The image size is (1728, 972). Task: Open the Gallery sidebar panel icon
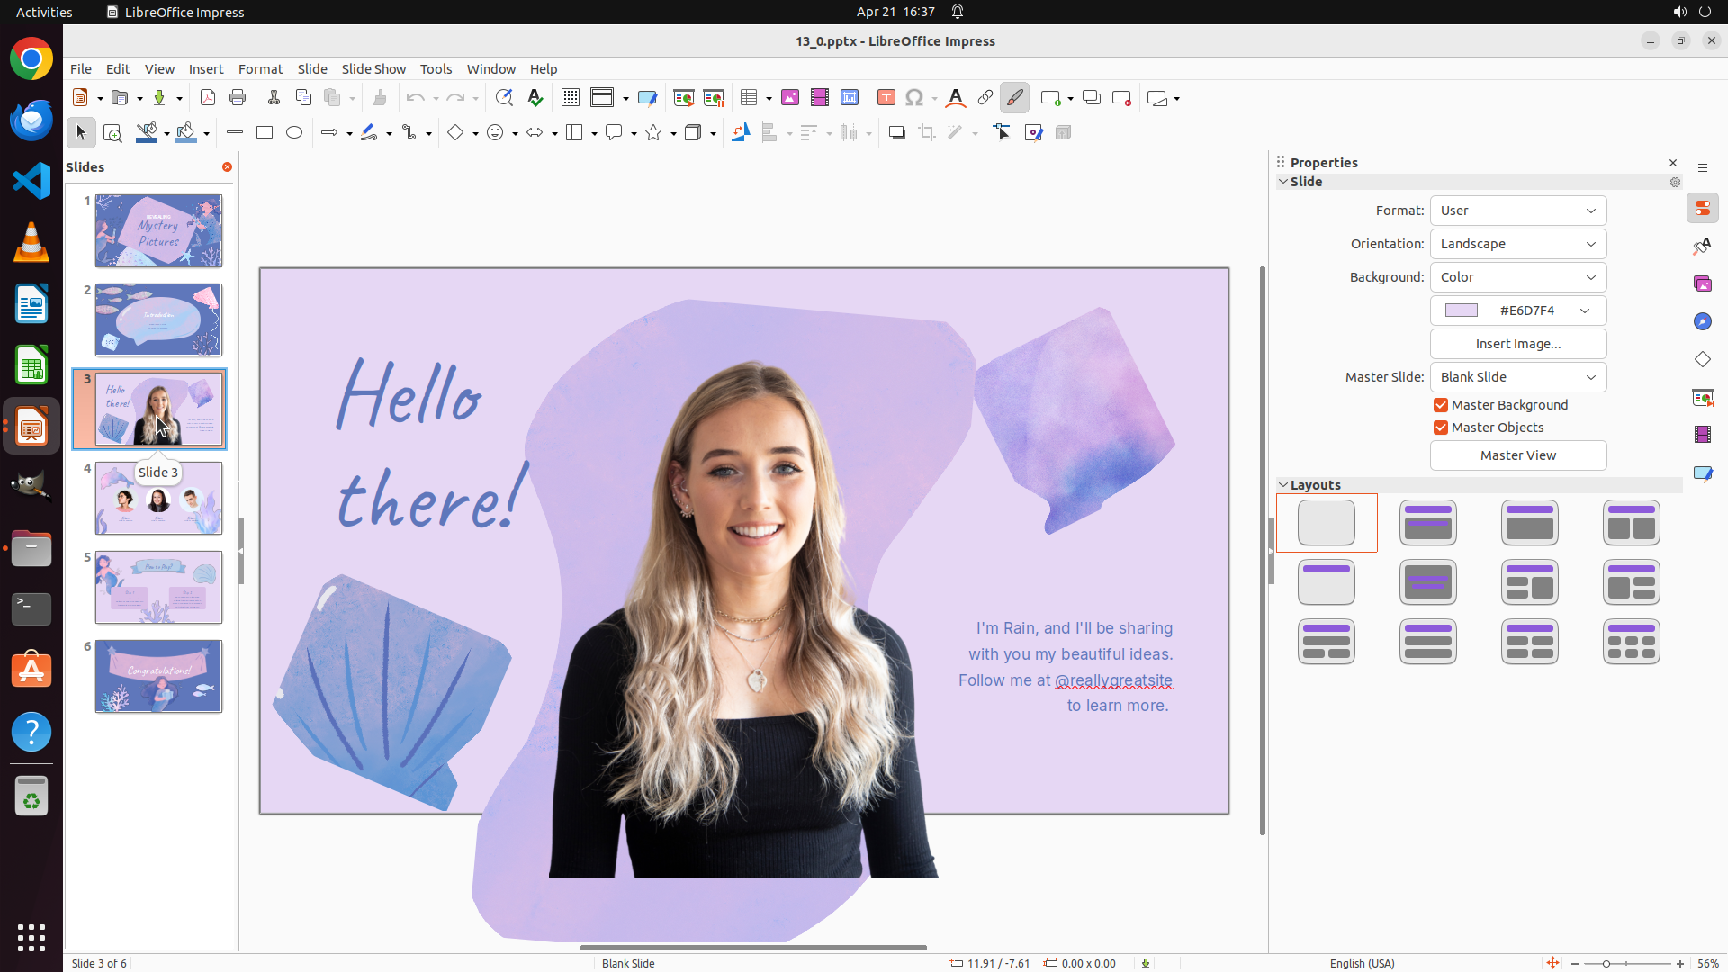click(x=1703, y=284)
